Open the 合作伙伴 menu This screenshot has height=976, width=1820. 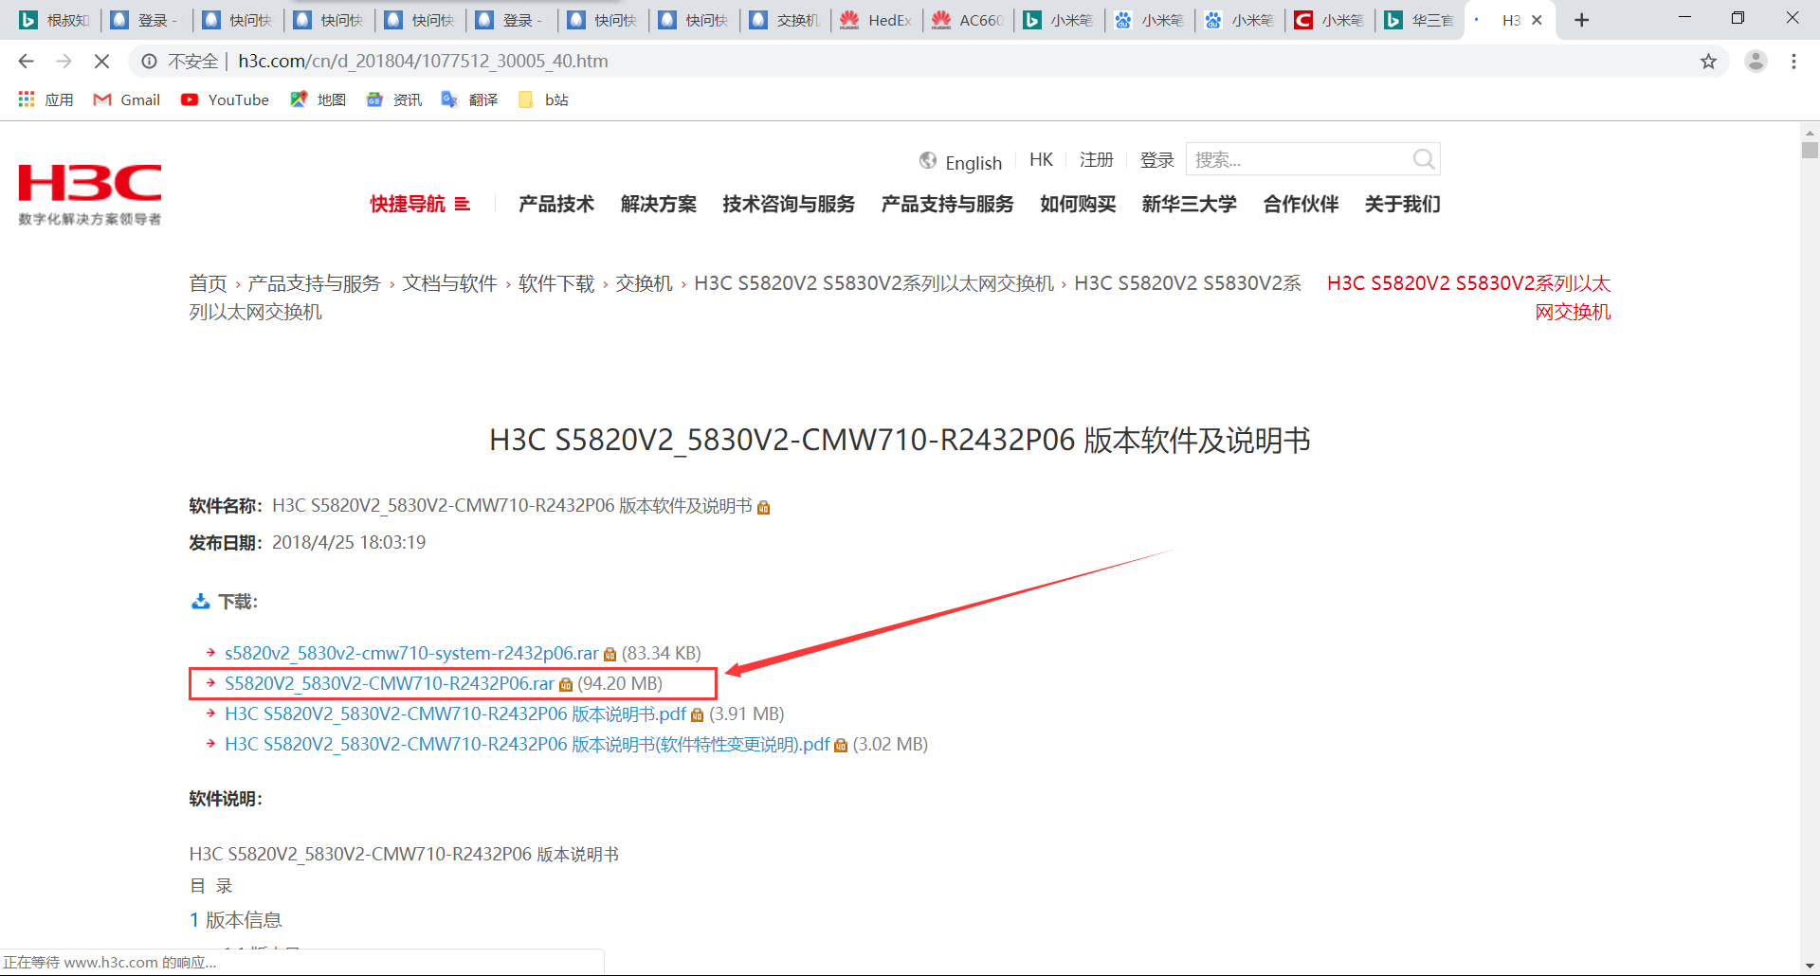point(1301,204)
